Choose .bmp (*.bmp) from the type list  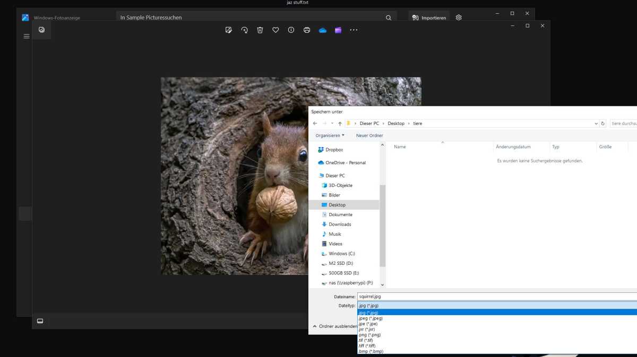497,351
